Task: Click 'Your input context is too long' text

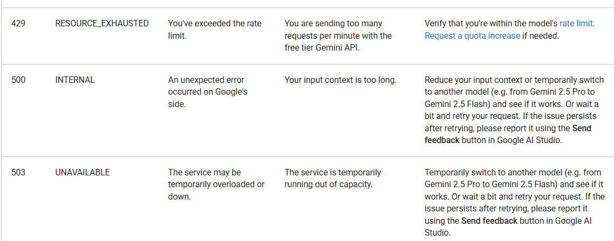Action: pyautogui.click(x=340, y=80)
